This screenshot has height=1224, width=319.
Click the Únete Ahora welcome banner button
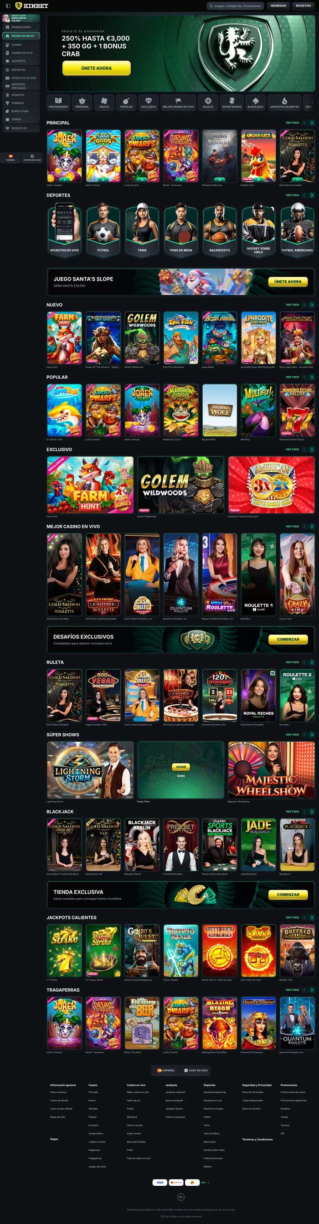pos(97,68)
